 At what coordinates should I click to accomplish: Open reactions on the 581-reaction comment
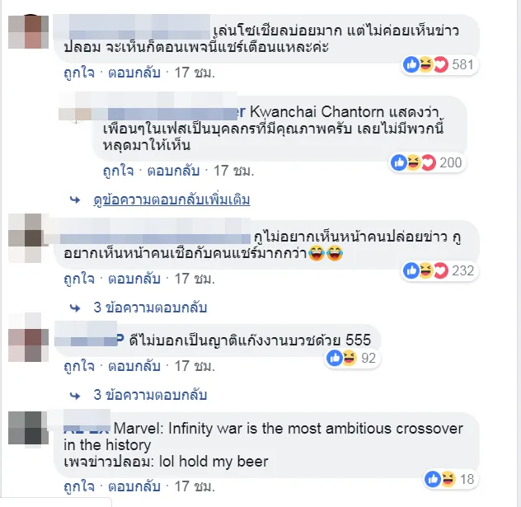click(439, 64)
